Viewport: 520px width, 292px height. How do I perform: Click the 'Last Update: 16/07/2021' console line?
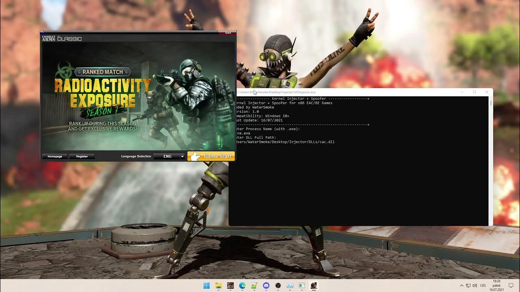[x=260, y=120]
